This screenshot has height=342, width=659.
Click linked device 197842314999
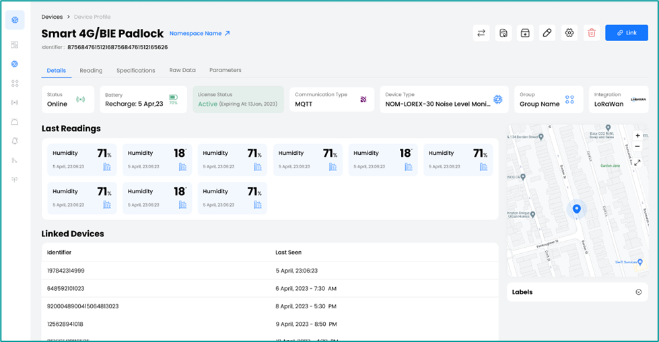click(x=65, y=271)
